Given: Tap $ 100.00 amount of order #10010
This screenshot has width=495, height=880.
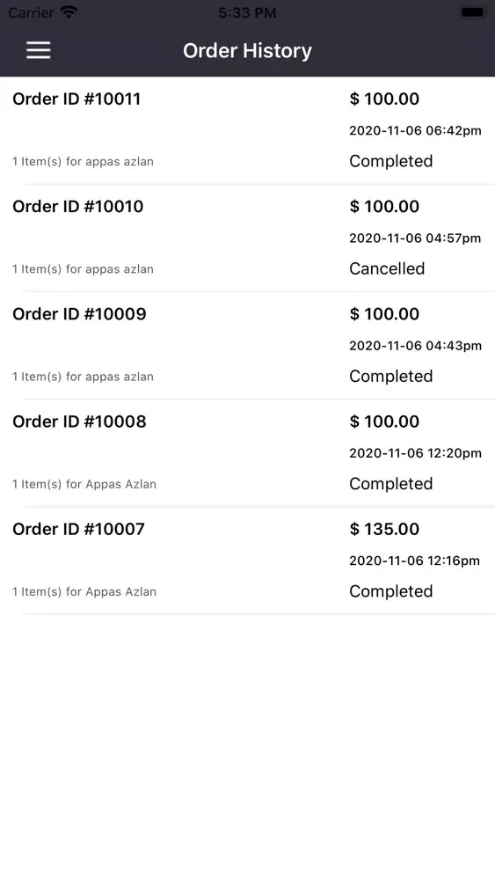Looking at the screenshot, I should (x=384, y=206).
